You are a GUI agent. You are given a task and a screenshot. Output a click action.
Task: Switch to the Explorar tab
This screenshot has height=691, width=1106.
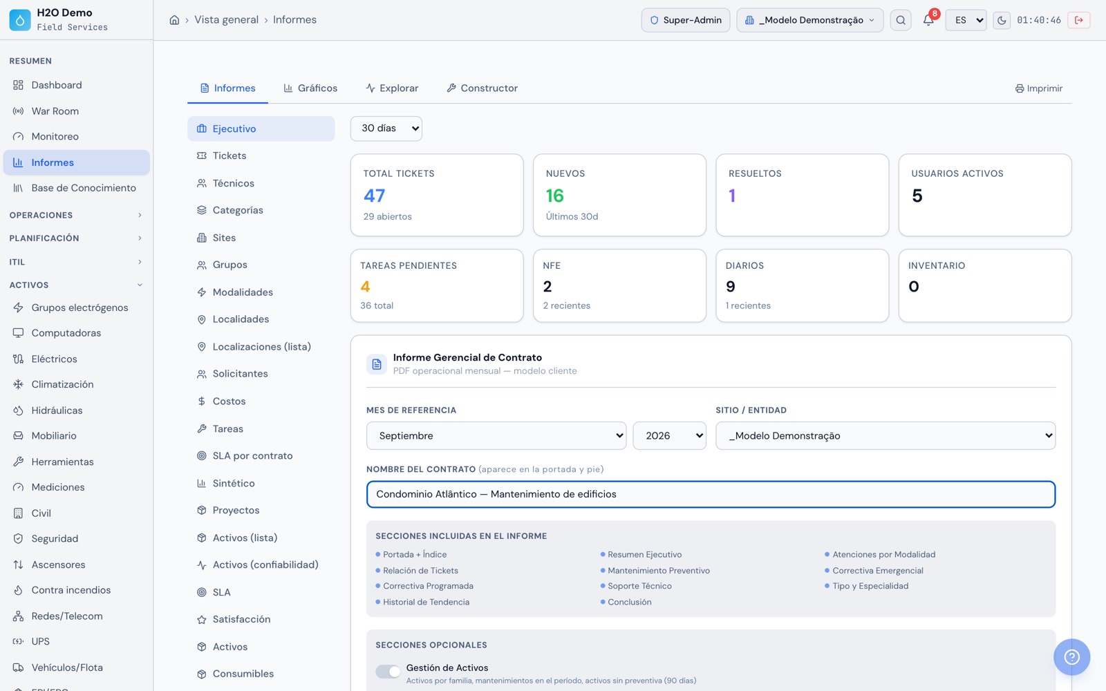(x=392, y=88)
